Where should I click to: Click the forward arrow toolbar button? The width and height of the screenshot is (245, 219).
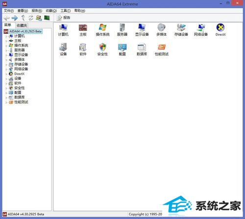tap(15, 18)
